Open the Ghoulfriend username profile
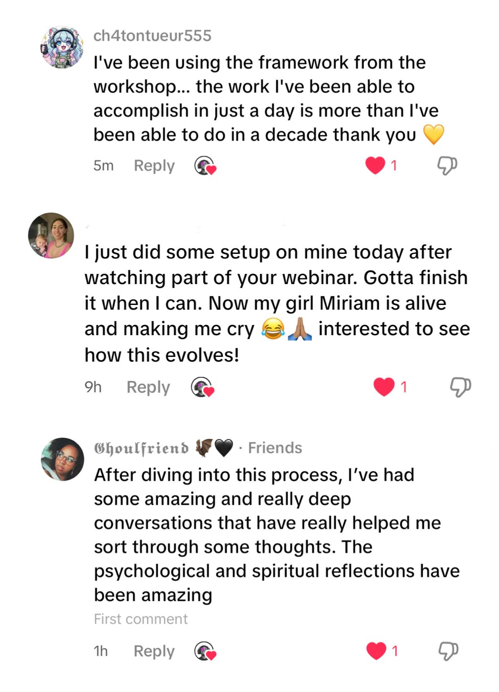 pos(141,448)
